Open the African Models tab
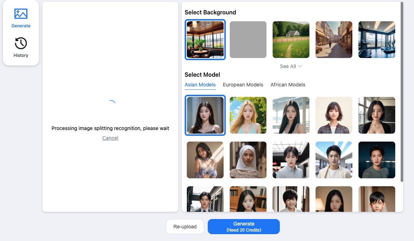 [288, 85]
